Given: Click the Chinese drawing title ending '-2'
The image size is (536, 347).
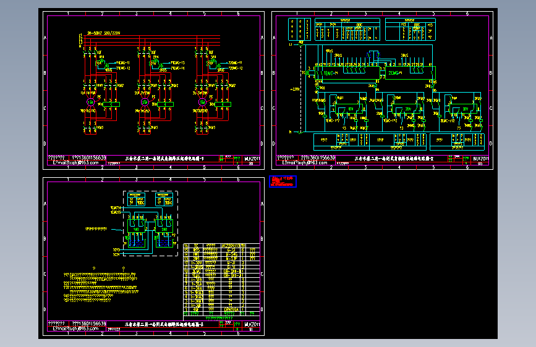Looking at the screenshot, I should [394, 159].
